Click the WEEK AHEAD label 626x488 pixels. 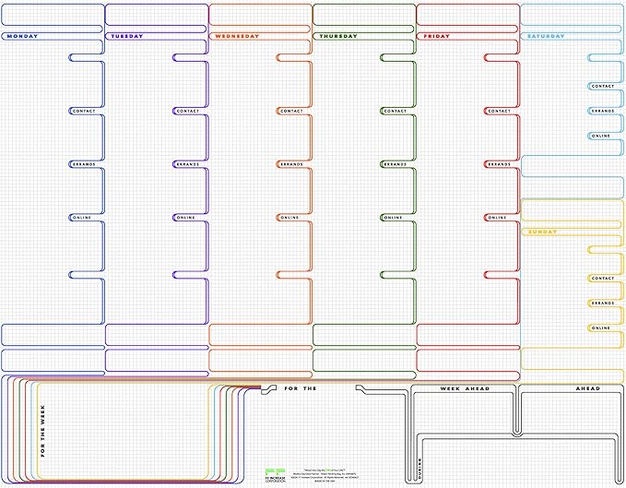[465, 388]
